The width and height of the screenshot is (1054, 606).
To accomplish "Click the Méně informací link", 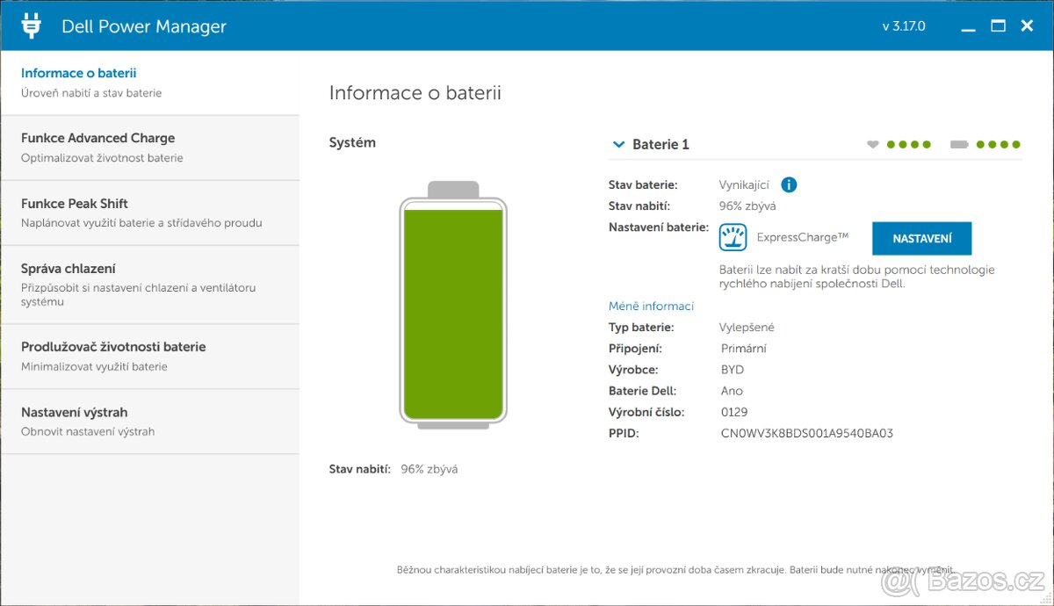I will [651, 307].
